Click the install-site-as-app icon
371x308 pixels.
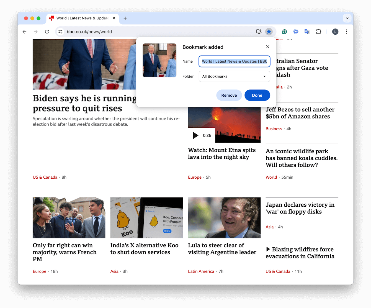tap(258, 31)
